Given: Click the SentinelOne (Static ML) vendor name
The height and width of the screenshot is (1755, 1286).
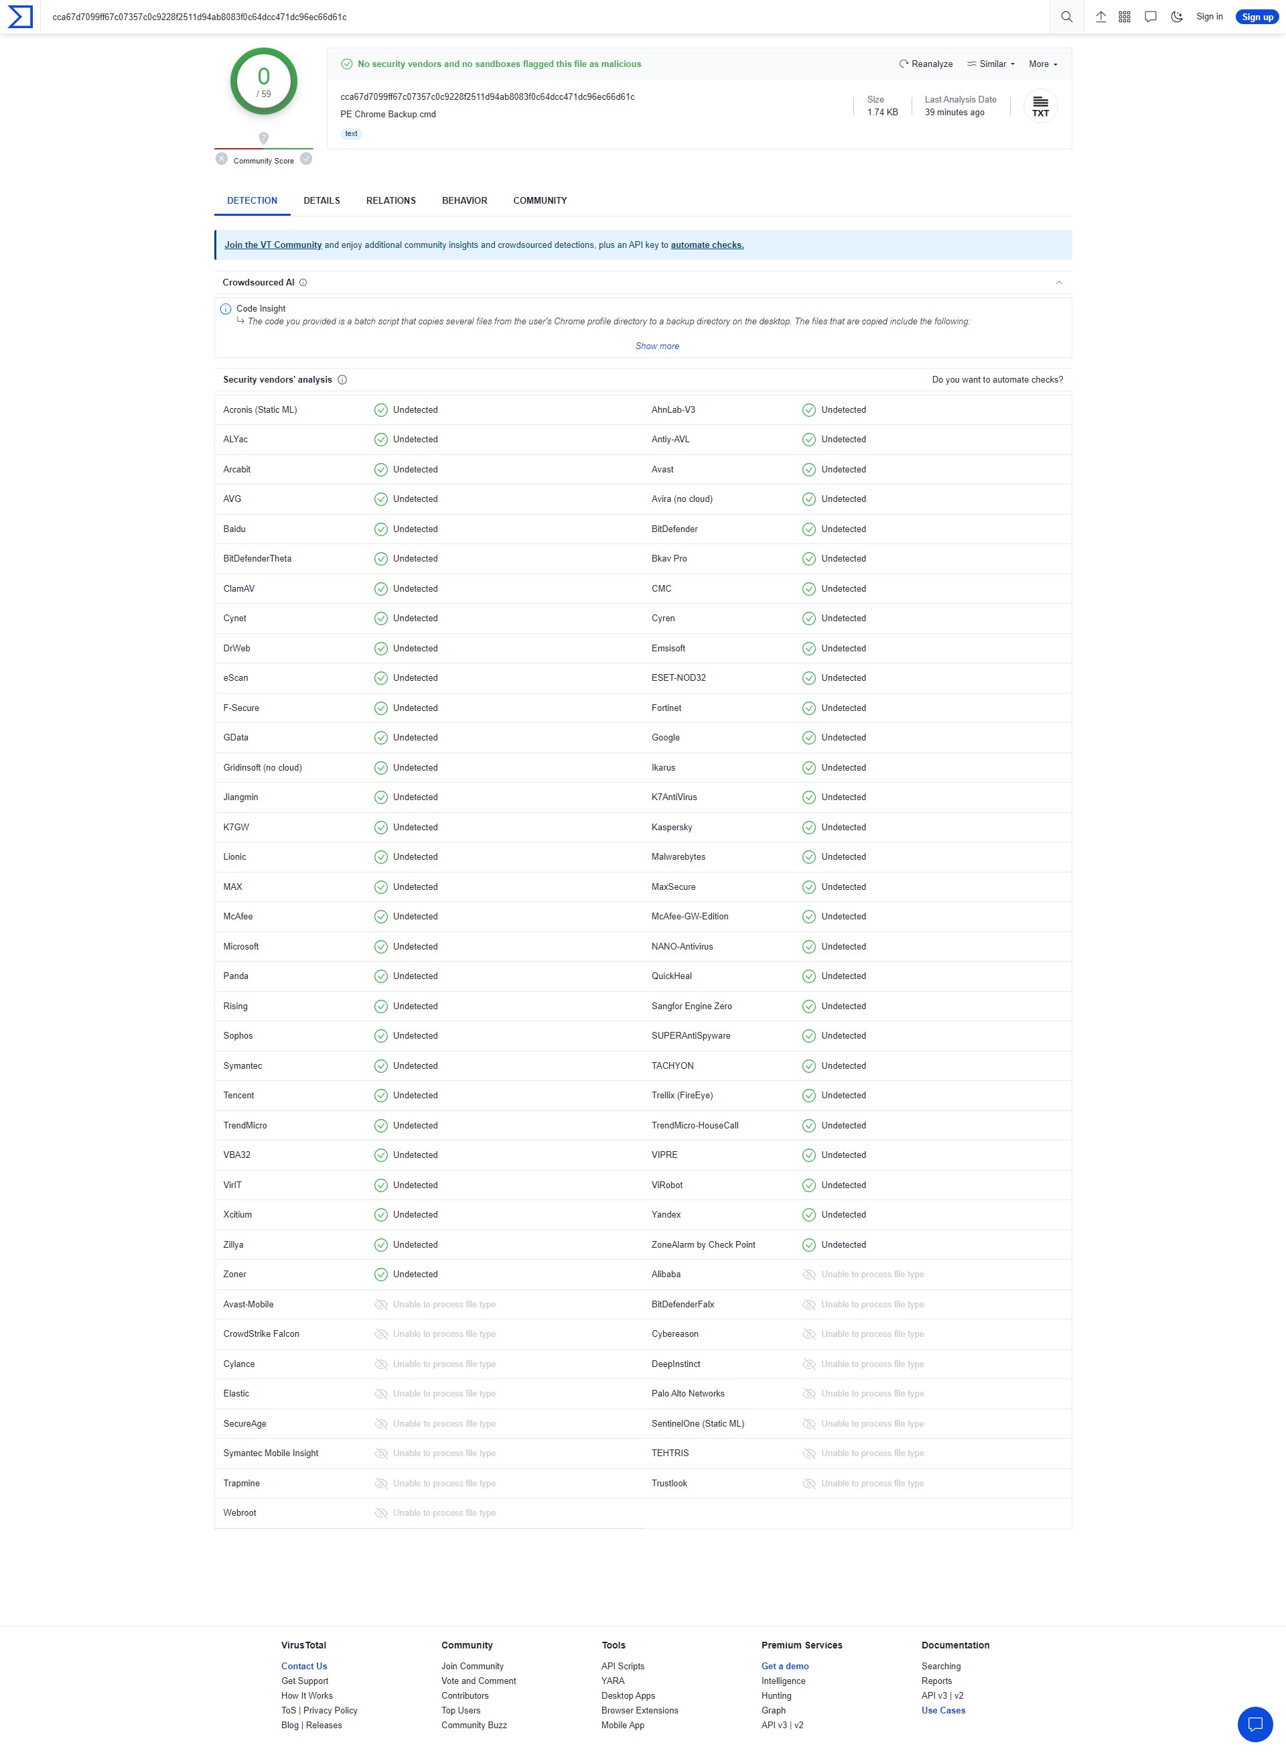Looking at the screenshot, I should pyautogui.click(x=697, y=1424).
